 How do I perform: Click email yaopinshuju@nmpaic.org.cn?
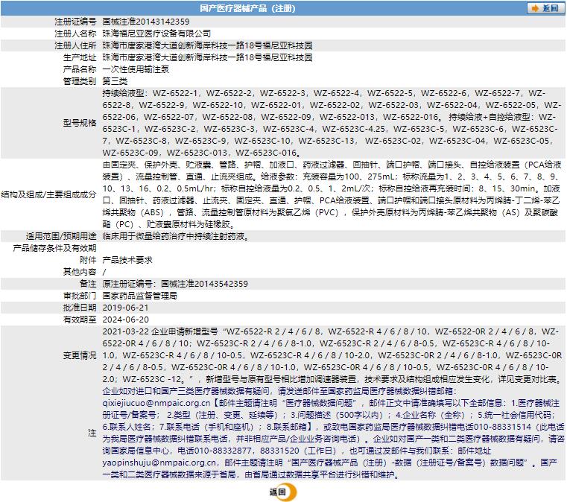click(x=159, y=463)
